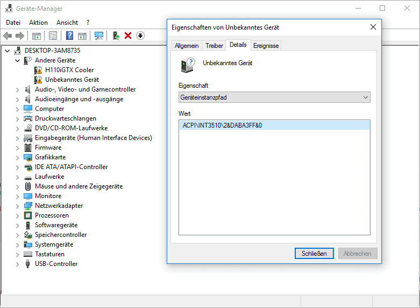Expand the Eingabegeräte (Human Interface Devices) node
The width and height of the screenshot is (420, 308).
click(18, 138)
